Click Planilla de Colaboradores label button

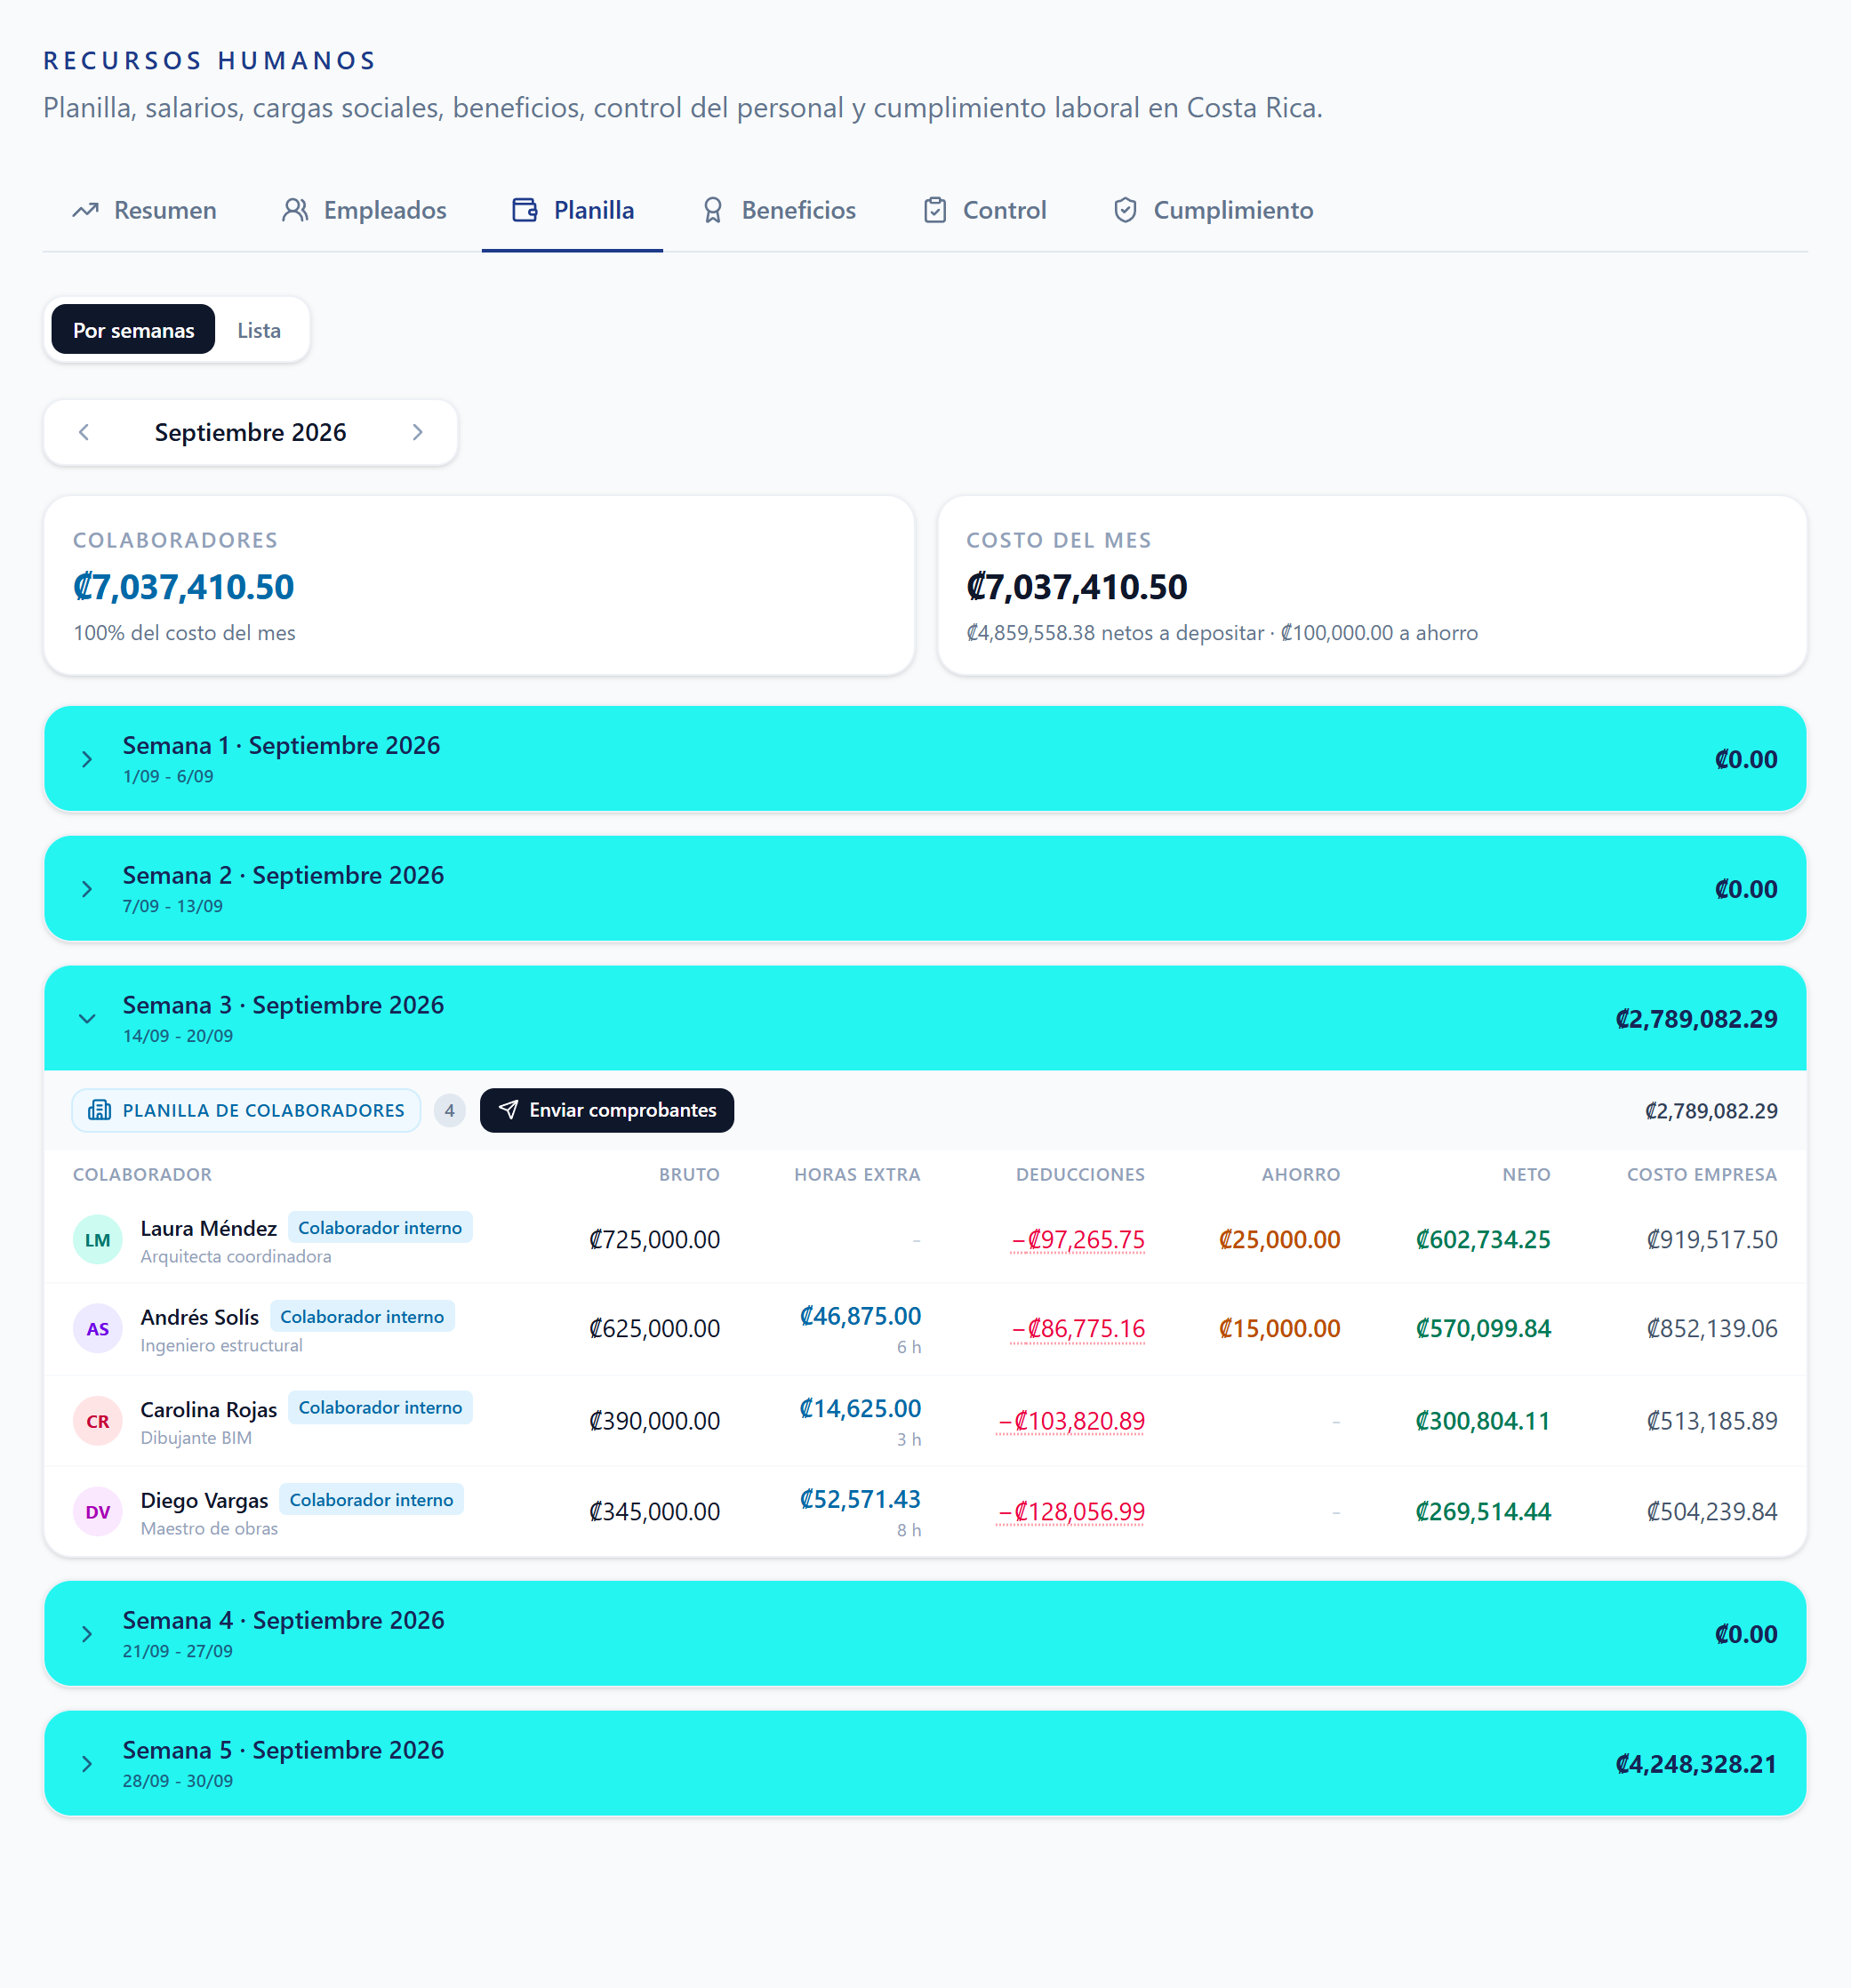pyautogui.click(x=246, y=1110)
